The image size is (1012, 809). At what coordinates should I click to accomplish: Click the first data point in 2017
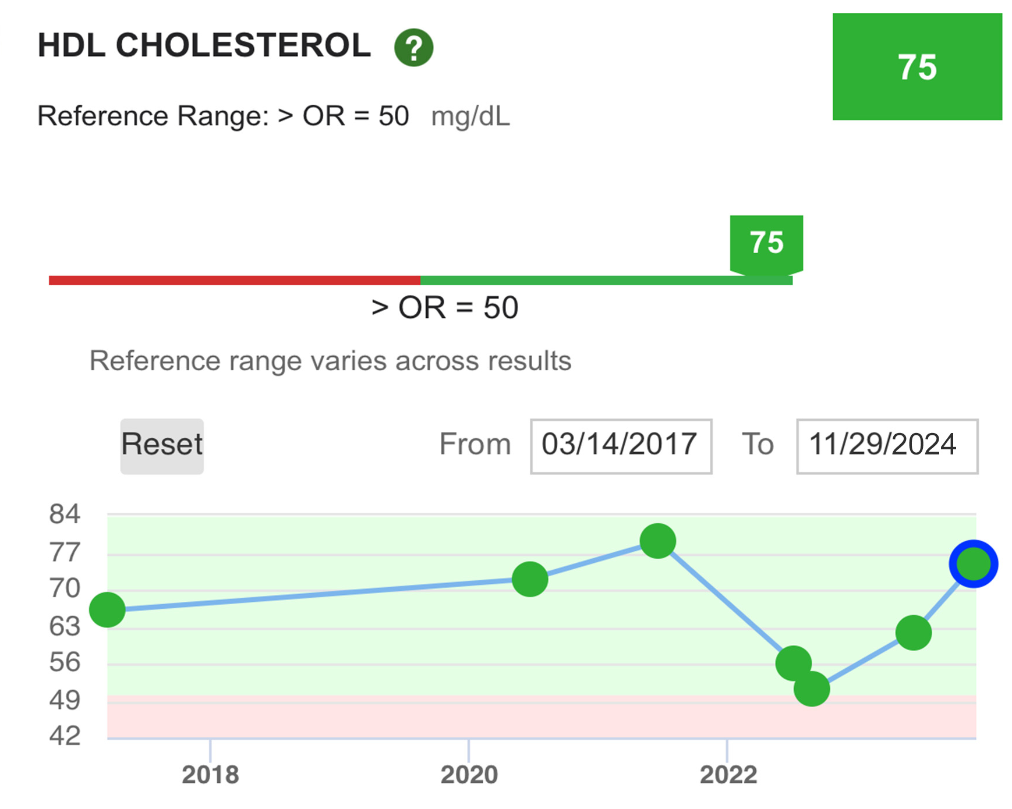tap(108, 609)
